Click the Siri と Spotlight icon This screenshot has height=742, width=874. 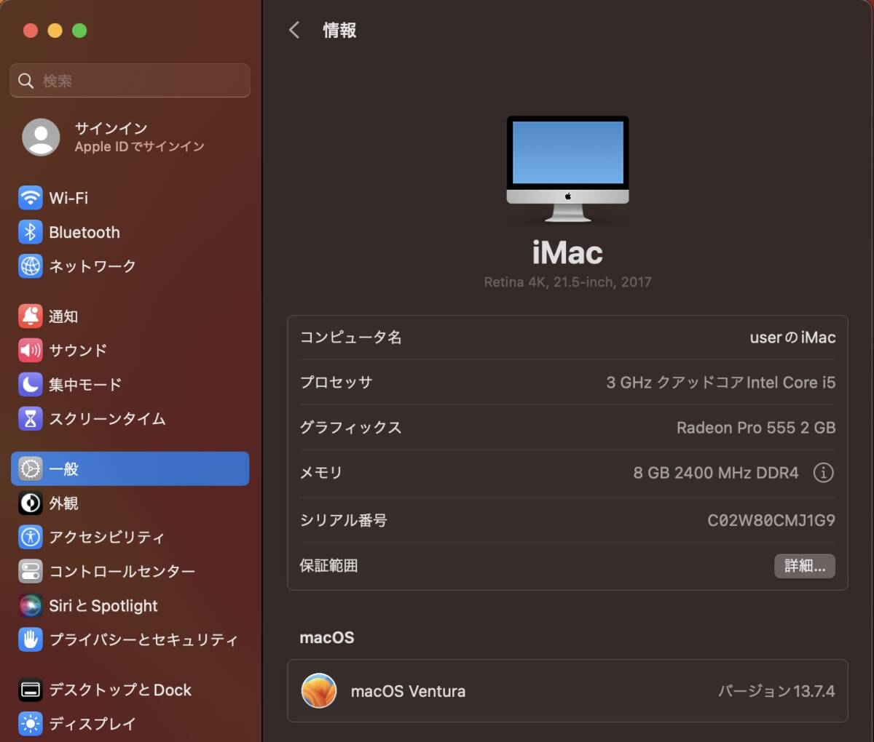[x=31, y=605]
